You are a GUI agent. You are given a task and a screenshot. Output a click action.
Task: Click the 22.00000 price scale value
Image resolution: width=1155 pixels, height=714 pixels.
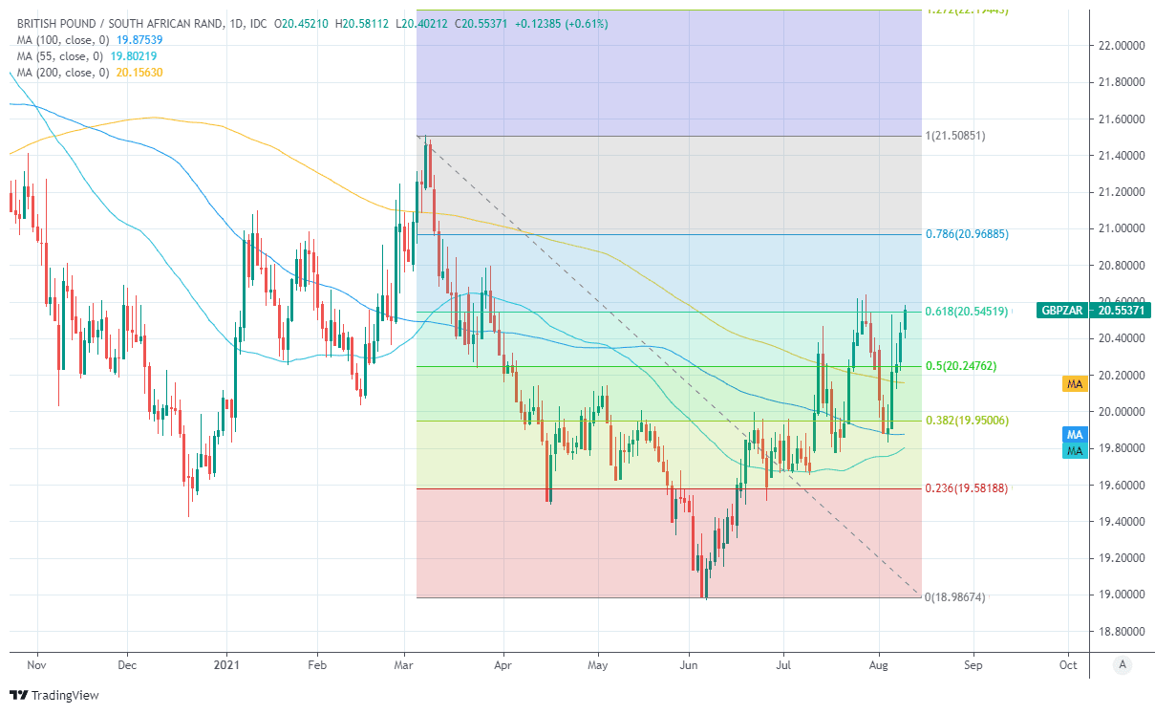[x=1120, y=46]
